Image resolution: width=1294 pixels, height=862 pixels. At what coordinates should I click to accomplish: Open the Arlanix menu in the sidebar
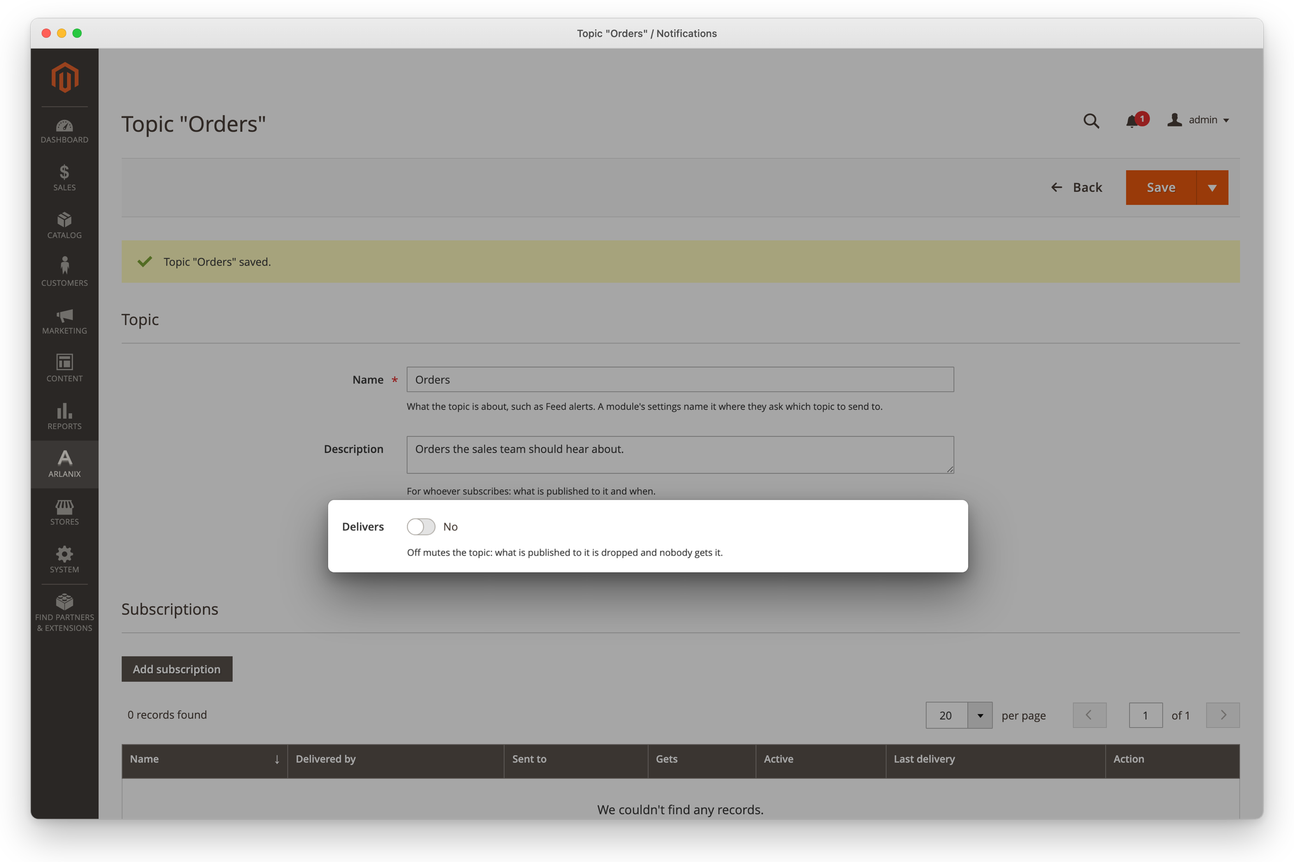[x=64, y=465]
